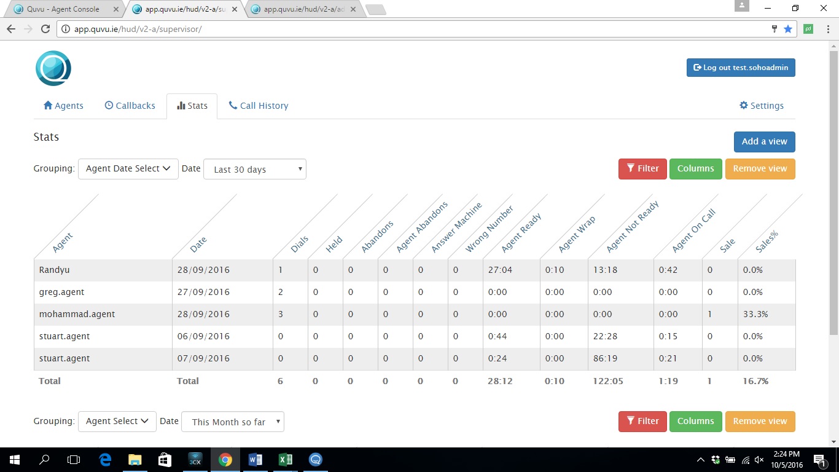The width and height of the screenshot is (839, 472).
Task: Open Windows File Explorer from taskbar
Action: pyautogui.click(x=135, y=460)
